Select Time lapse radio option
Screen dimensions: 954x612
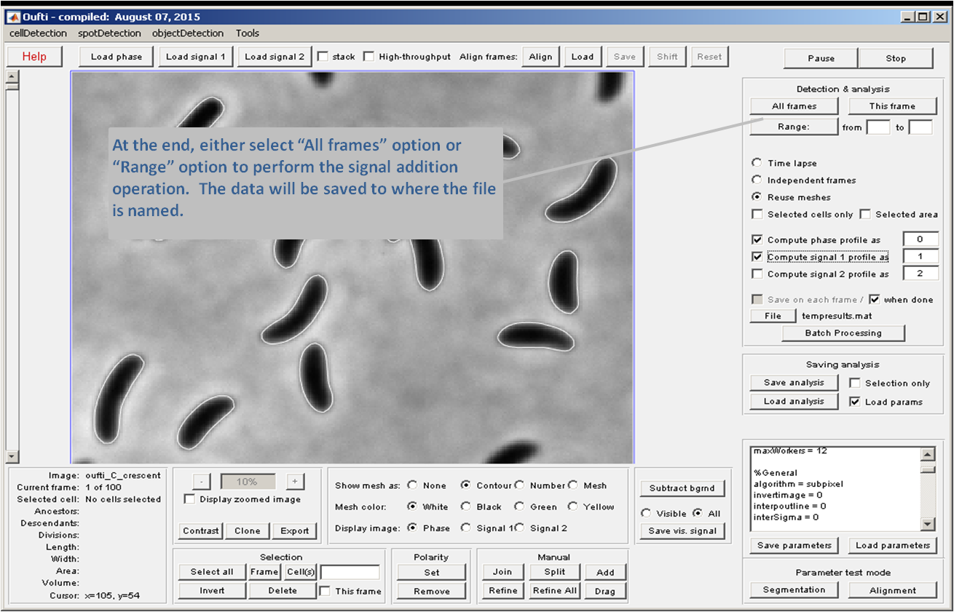[757, 163]
